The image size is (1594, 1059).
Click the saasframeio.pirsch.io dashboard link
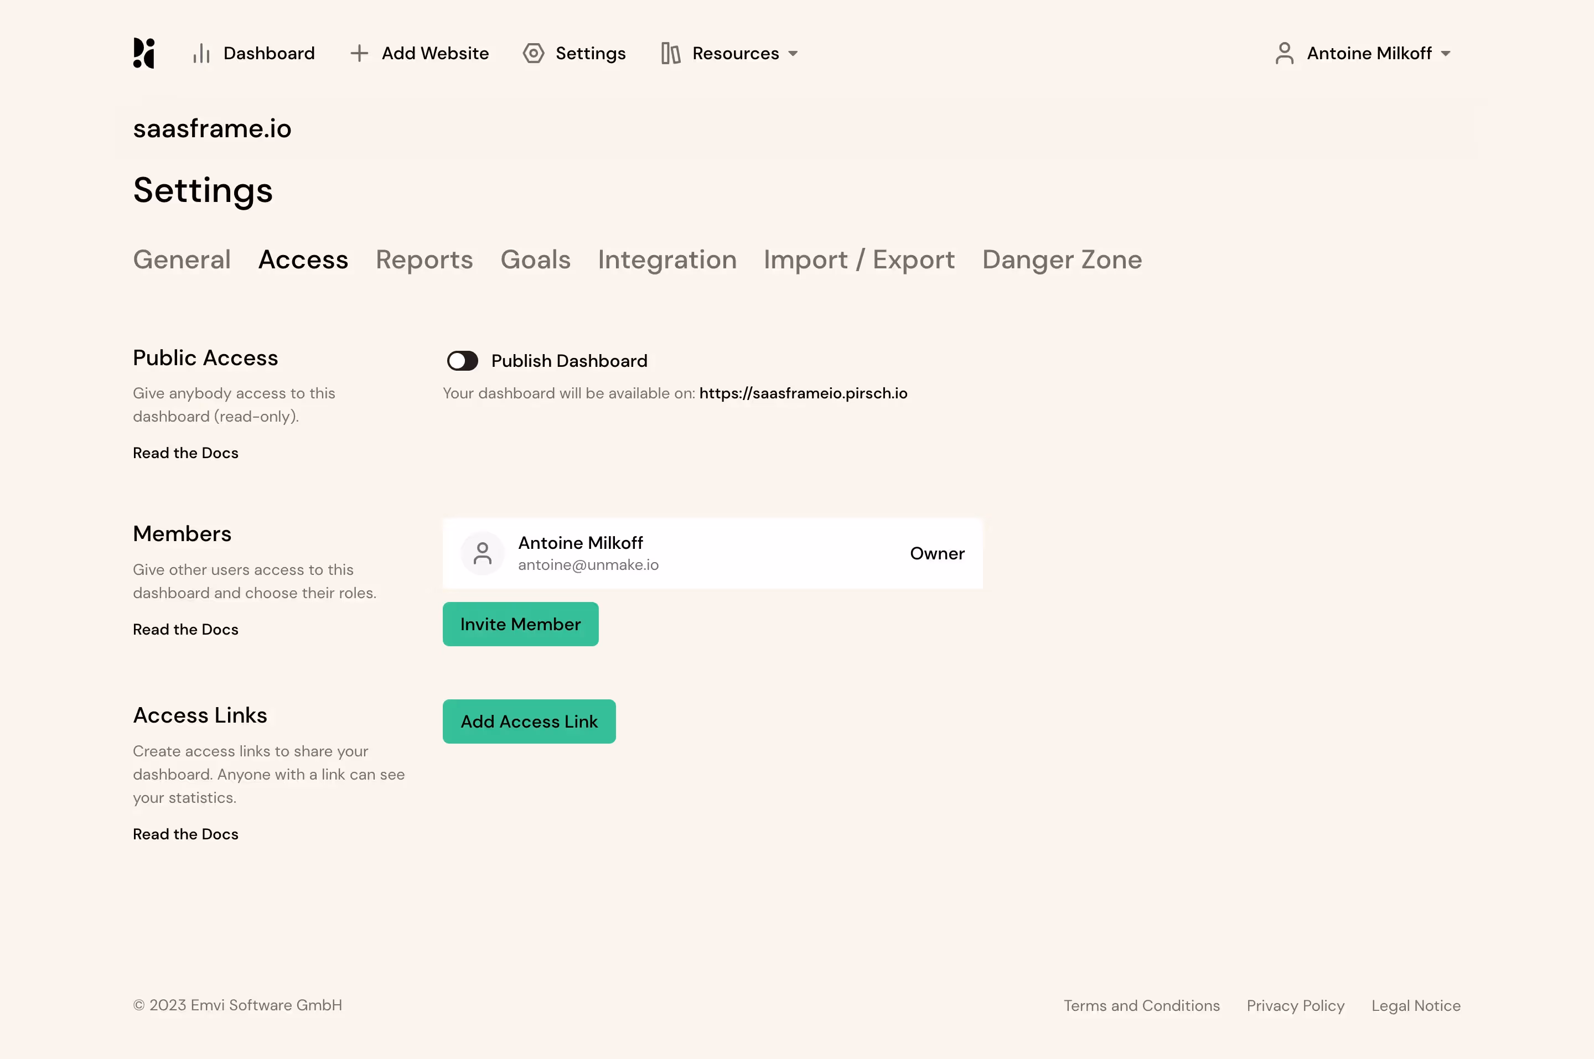click(x=803, y=393)
